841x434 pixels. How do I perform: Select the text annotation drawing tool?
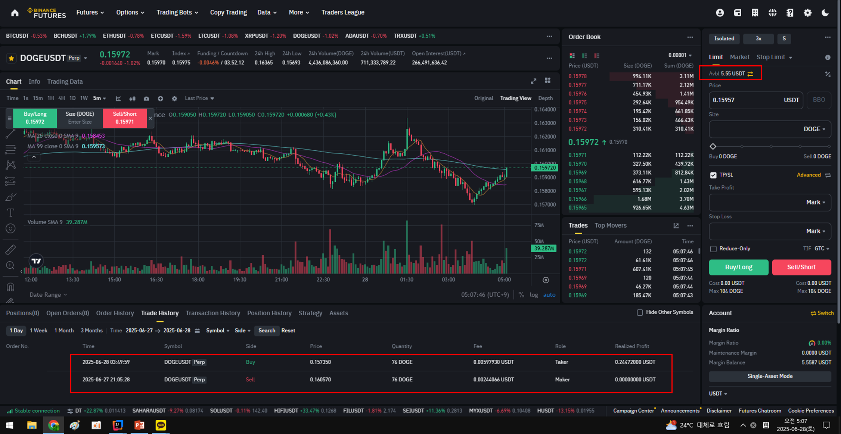pos(10,213)
